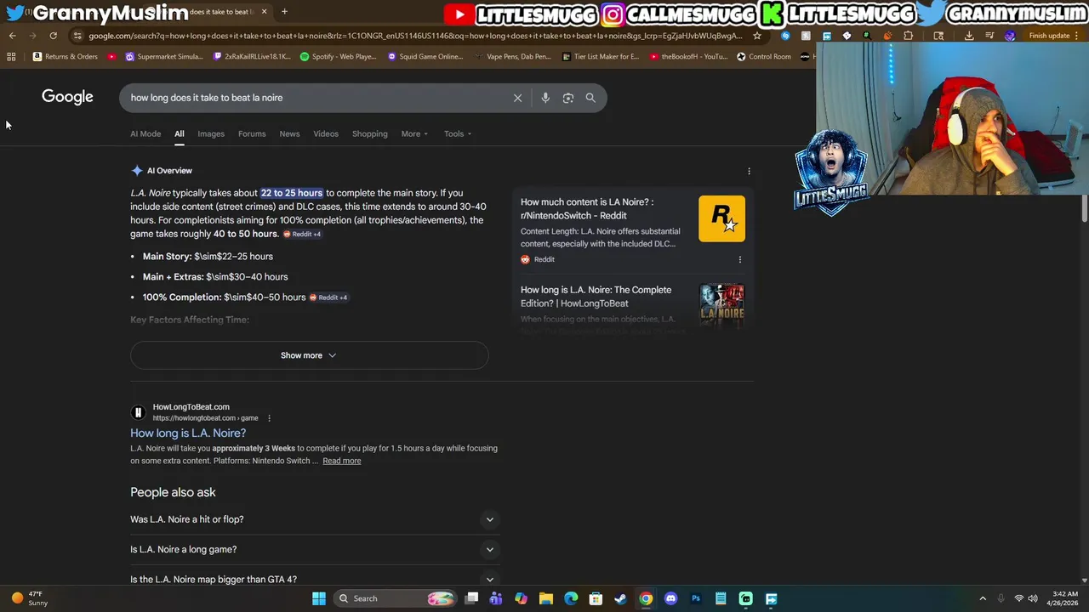This screenshot has width=1089, height=612.
Task: Open the Control Room bookmark
Action: (x=764, y=56)
